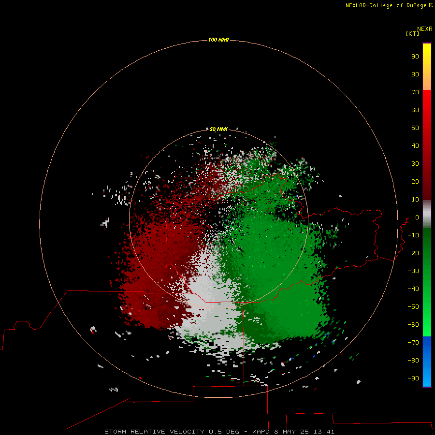
Task: Click the 10 value on velocity scale
Action: point(415,200)
